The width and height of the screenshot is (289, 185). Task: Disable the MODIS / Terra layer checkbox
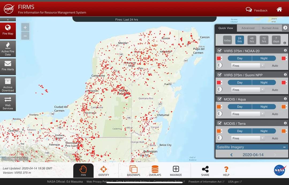(x=220, y=123)
